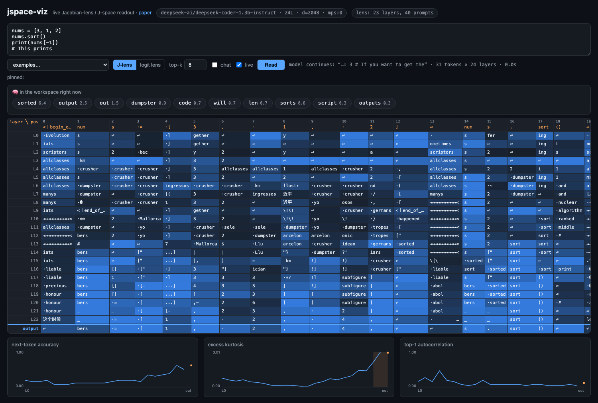The height and width of the screenshot is (403, 598).
Task: Select the 'dumpster 0.9' workspace chip
Action: pos(148,103)
